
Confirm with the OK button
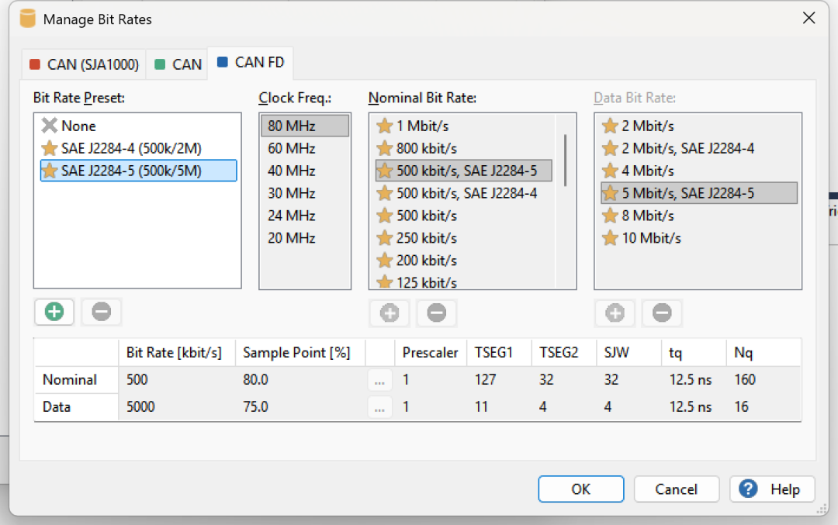[581, 489]
